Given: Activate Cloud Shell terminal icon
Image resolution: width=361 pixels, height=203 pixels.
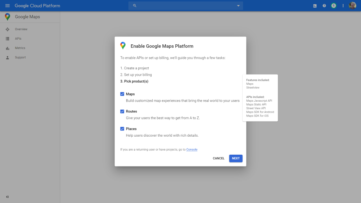Looking at the screenshot, I should point(315,6).
